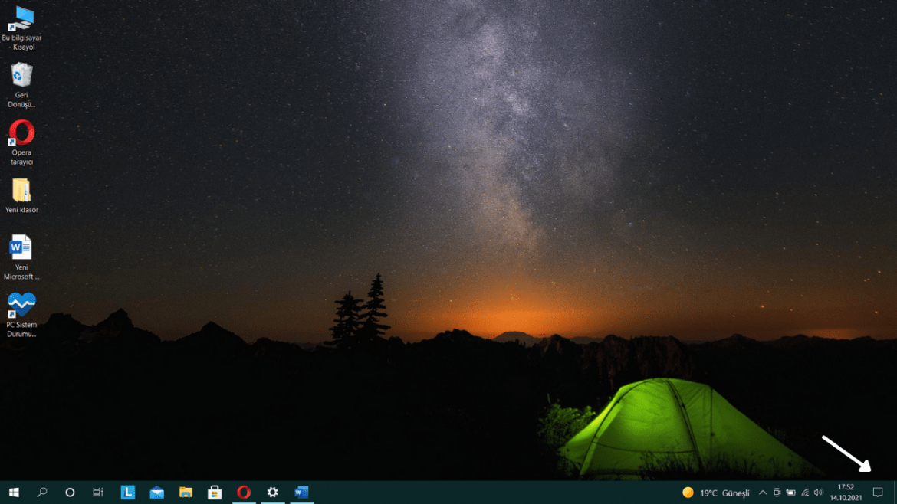Open the Yeni klasör desktop folder
This screenshot has height=504, width=897.
click(x=21, y=188)
